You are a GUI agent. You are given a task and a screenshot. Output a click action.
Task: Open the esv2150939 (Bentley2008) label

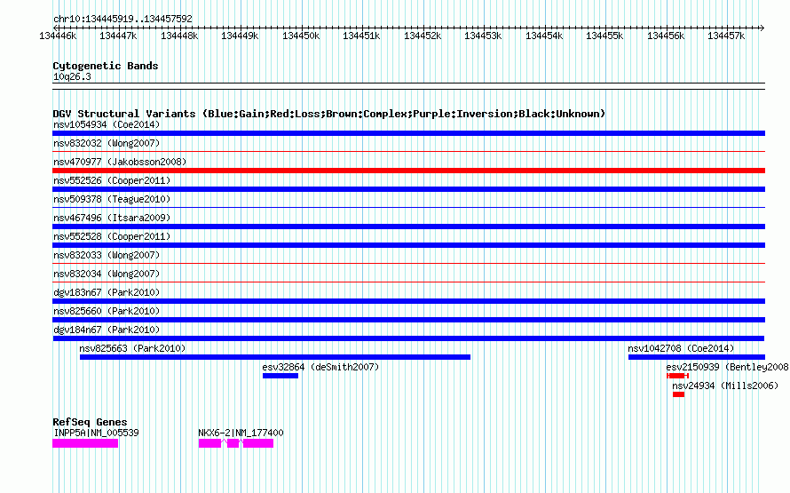728,367
